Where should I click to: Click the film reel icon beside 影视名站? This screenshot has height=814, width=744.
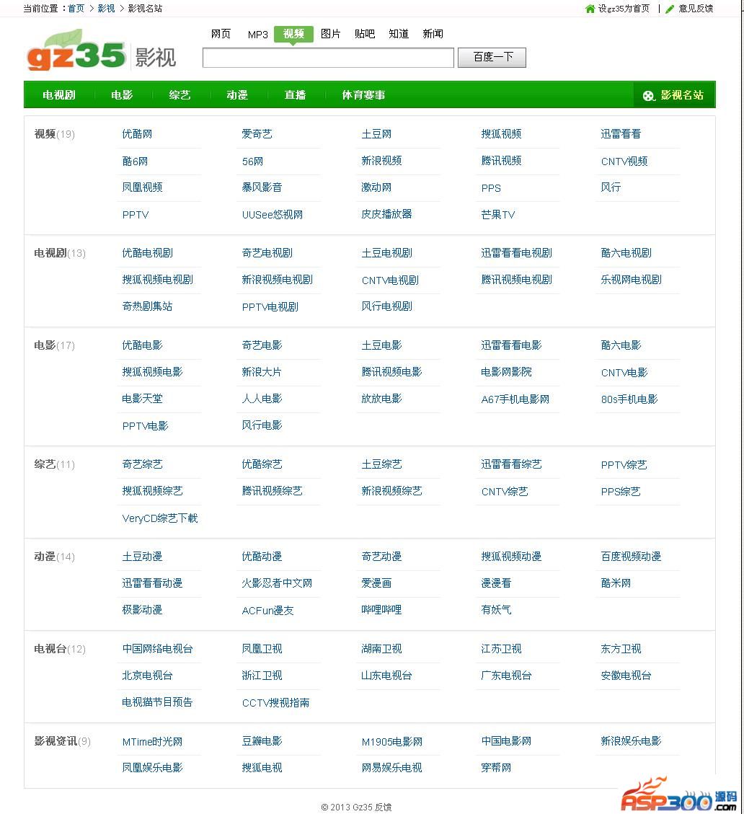click(649, 95)
